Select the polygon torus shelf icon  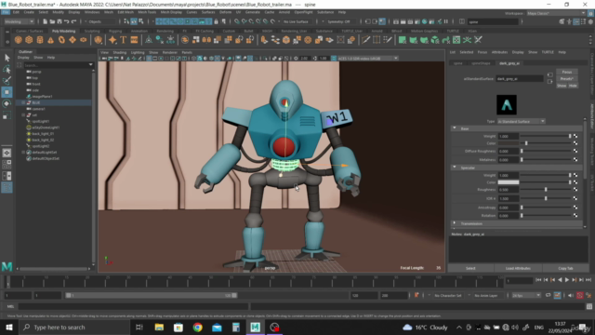61,40
